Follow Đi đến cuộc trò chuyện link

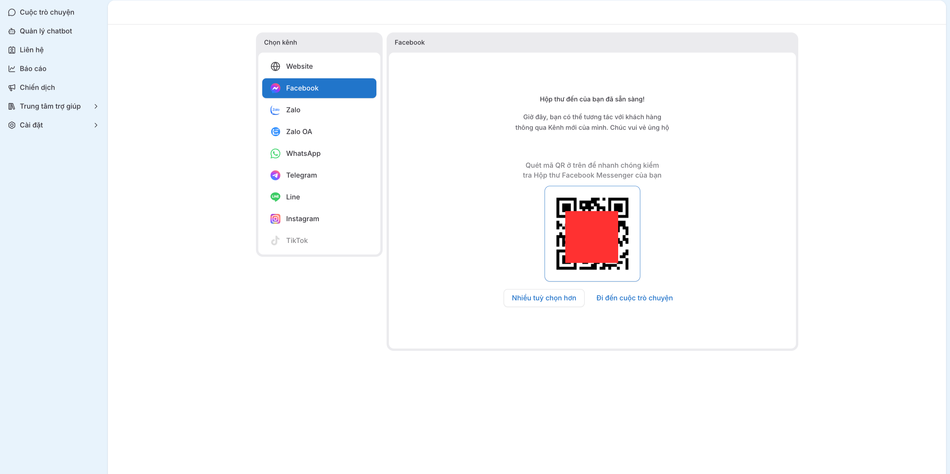[x=634, y=298]
